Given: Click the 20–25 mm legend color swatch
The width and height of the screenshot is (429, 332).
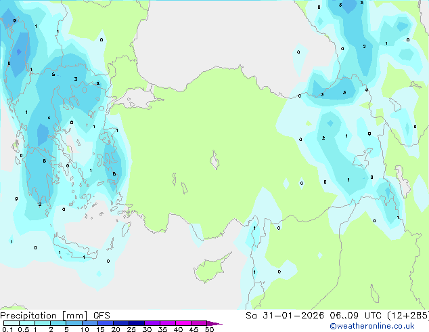Looking at the screenshot, I should coord(121,323).
